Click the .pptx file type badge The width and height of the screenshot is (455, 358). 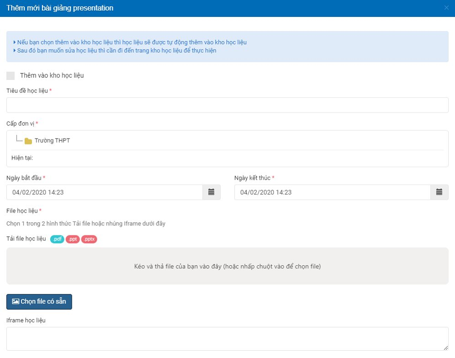click(89, 239)
